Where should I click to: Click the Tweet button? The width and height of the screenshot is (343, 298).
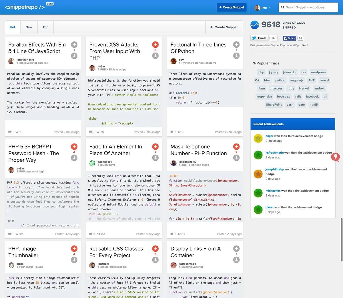click(259, 38)
